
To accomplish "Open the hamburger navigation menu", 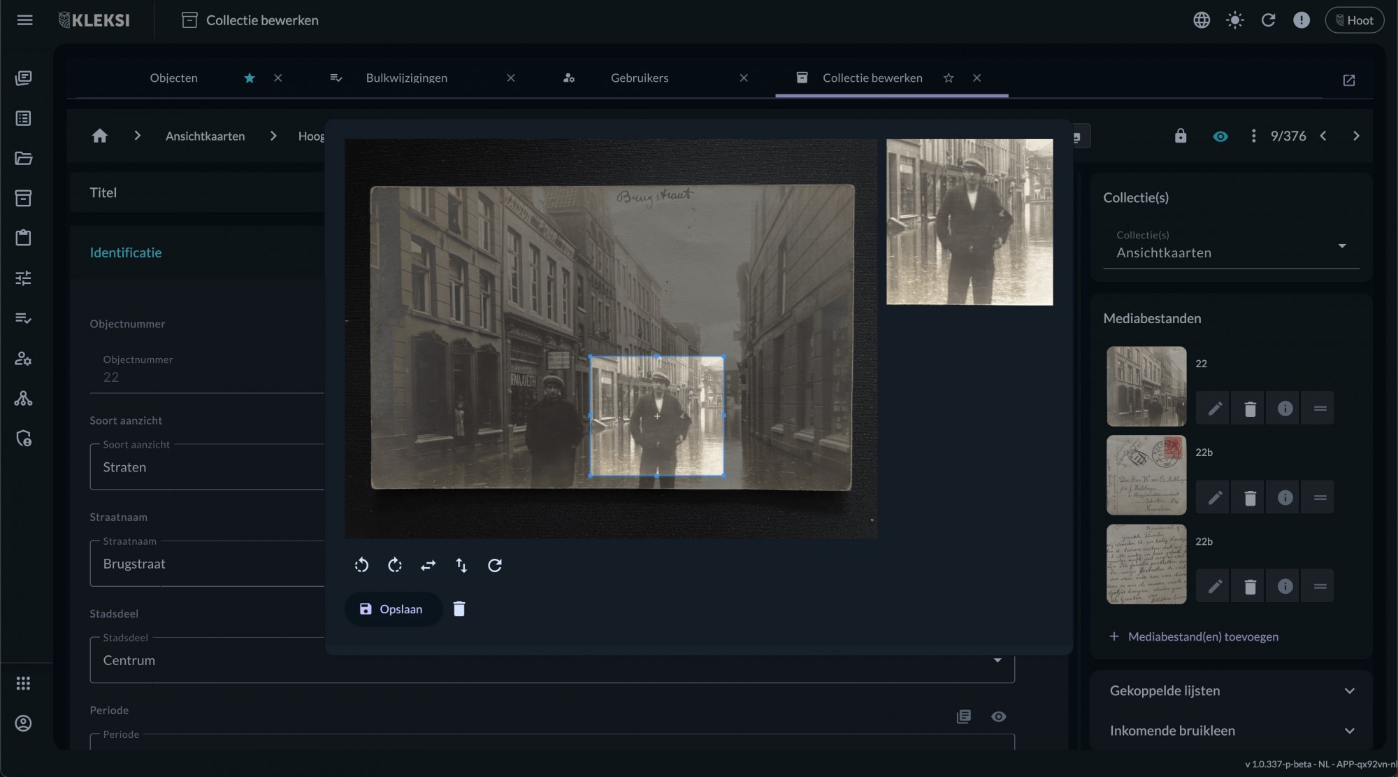I will pyautogui.click(x=24, y=20).
